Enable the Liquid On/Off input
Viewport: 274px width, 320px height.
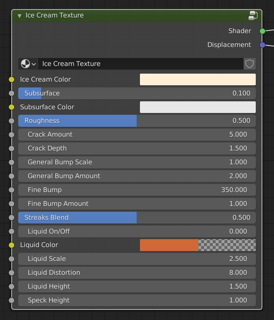point(137,231)
